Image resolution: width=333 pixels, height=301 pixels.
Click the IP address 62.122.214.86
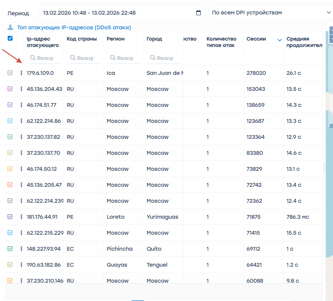(x=44, y=121)
